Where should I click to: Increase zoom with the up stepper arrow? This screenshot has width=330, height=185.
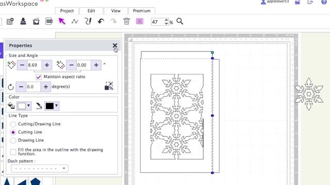(167, 20)
